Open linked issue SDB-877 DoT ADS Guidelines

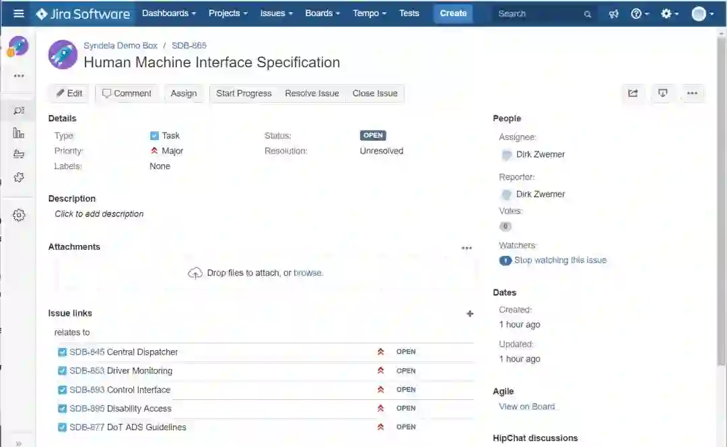click(128, 427)
